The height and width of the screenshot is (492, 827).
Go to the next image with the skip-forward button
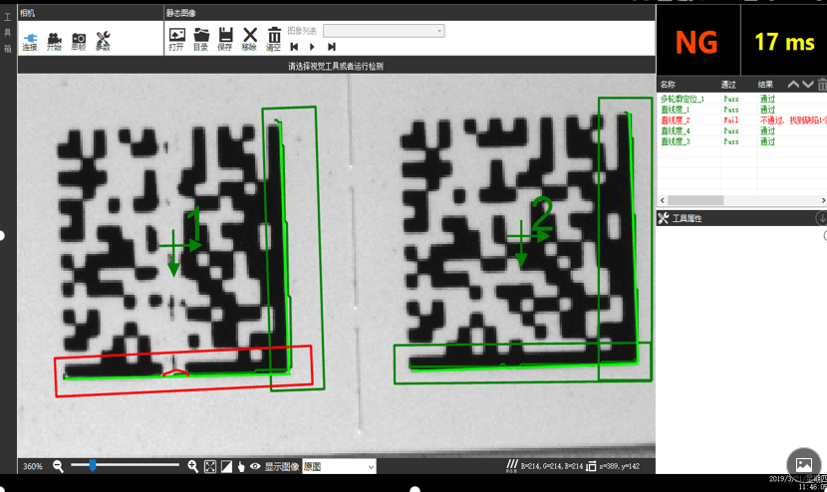pyautogui.click(x=332, y=47)
